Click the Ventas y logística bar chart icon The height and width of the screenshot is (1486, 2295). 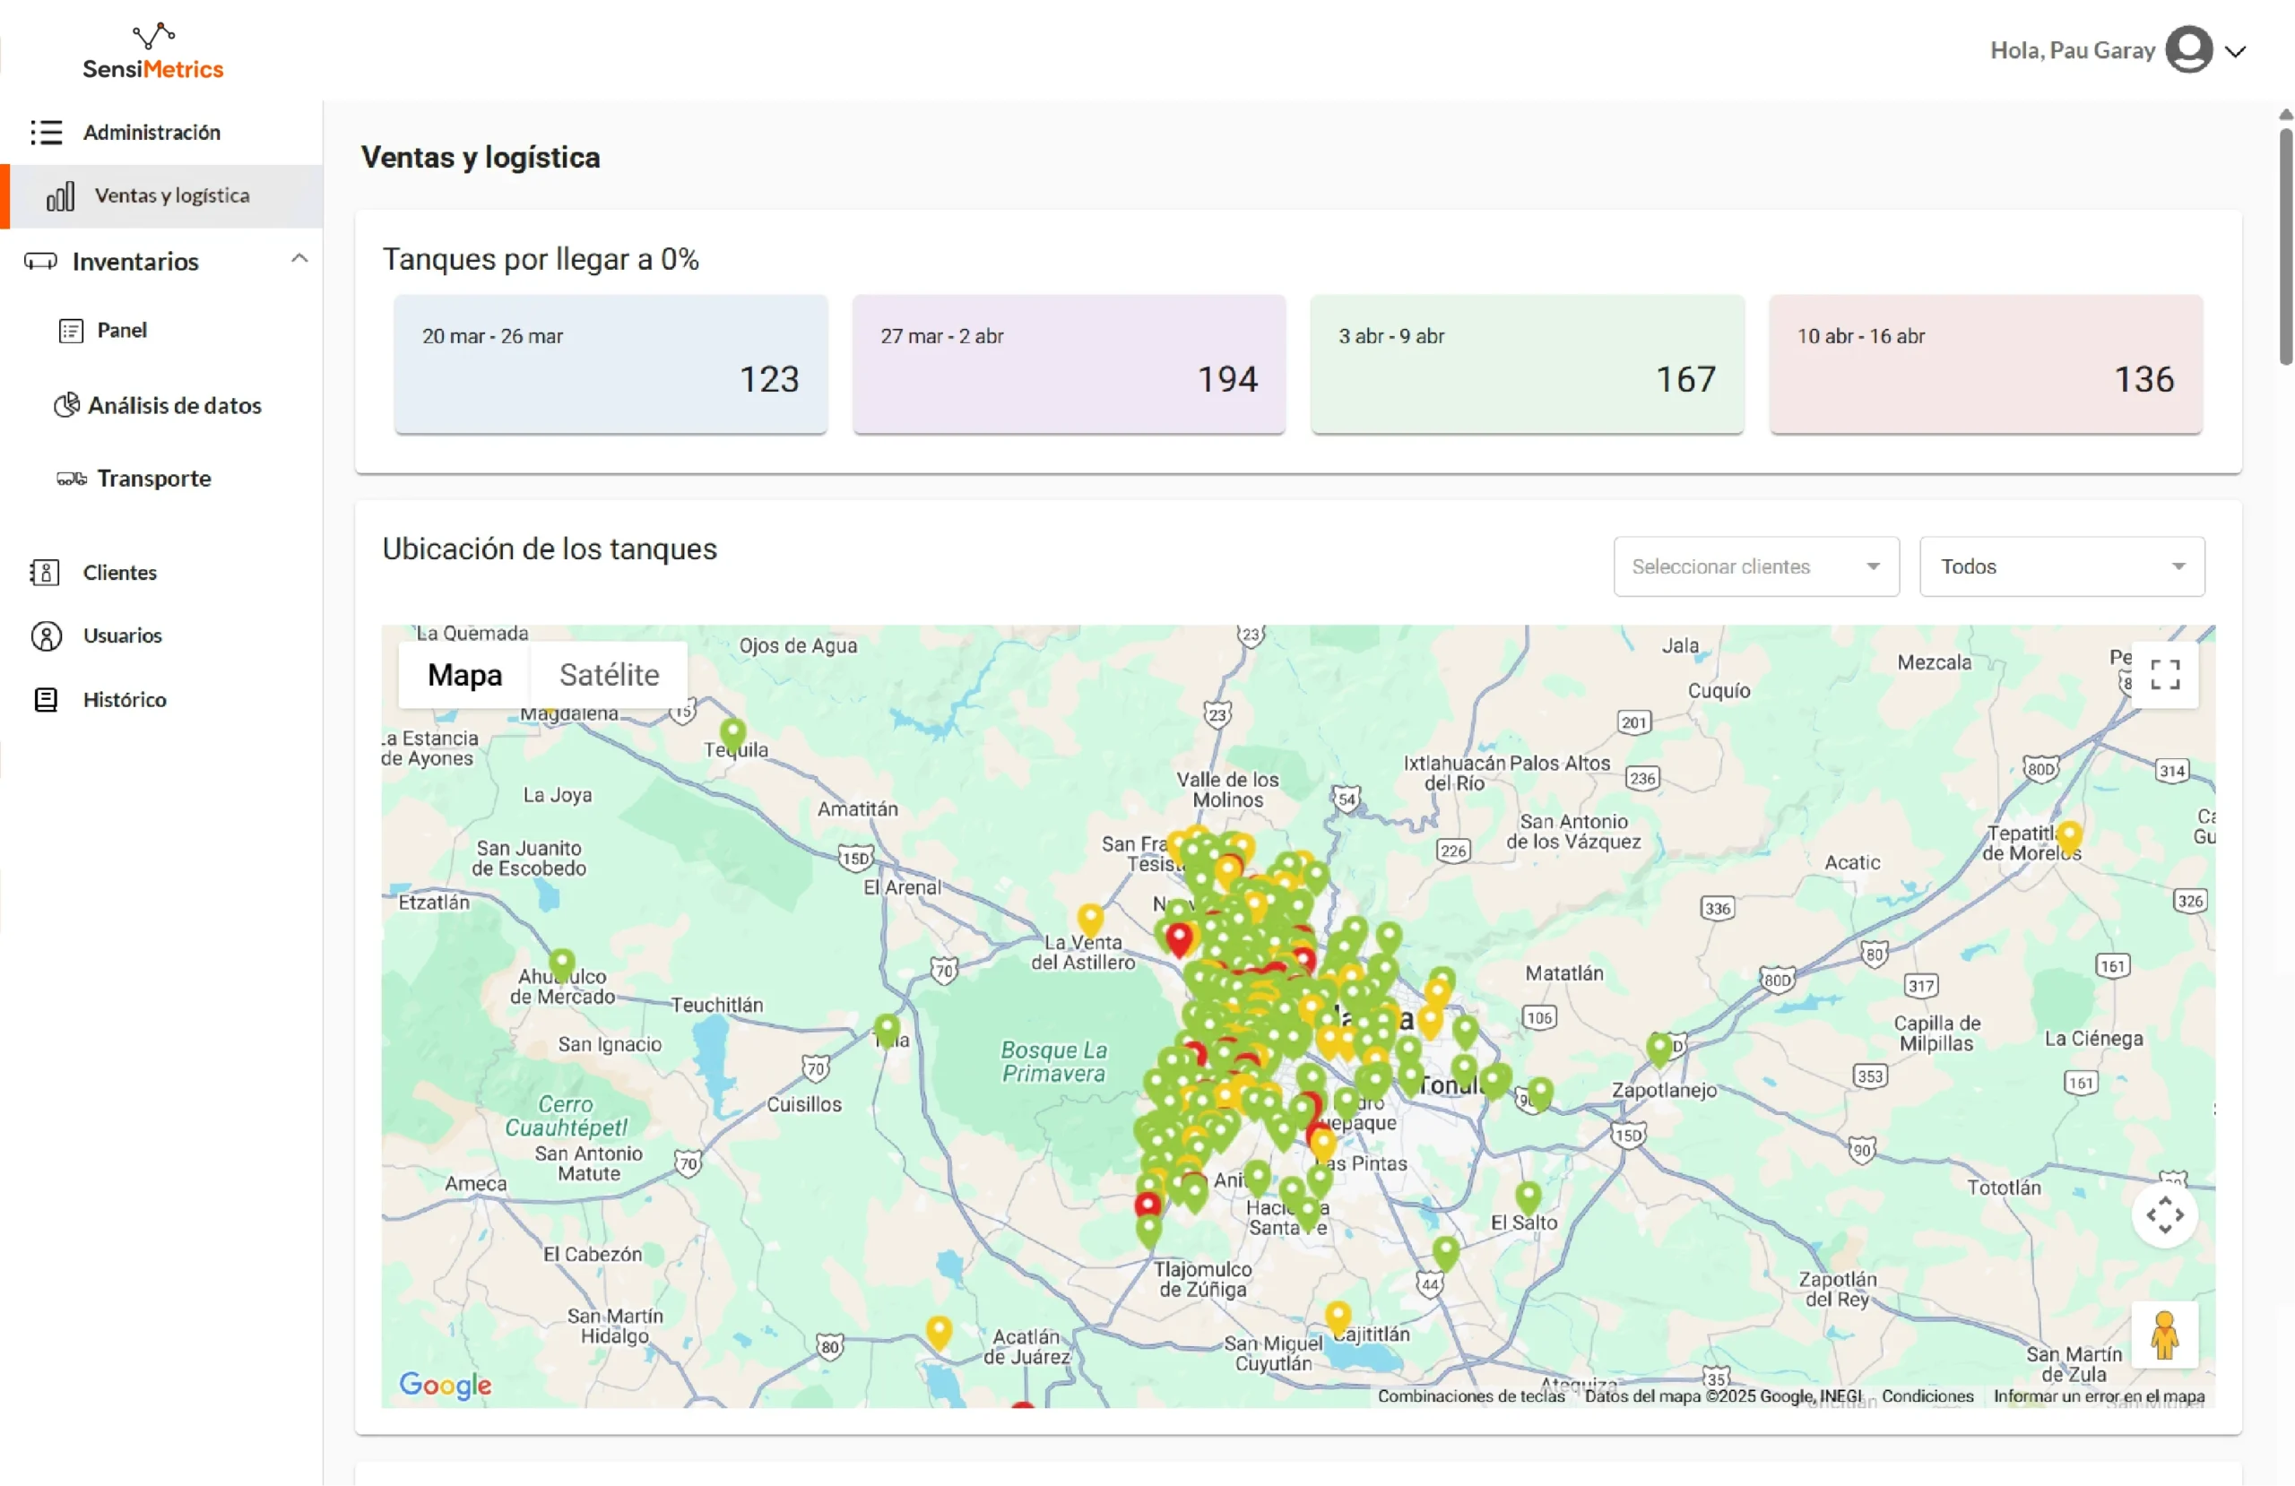click(60, 195)
